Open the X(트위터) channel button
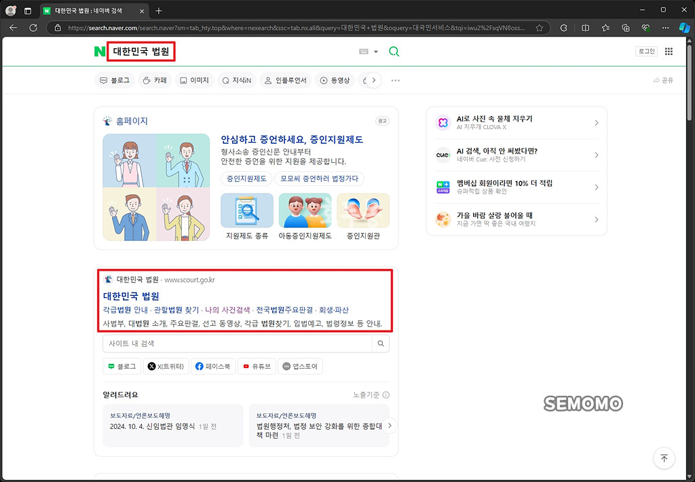Image resolution: width=695 pixels, height=482 pixels. coord(166,367)
